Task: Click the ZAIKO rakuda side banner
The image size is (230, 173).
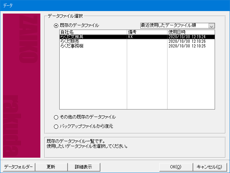Action: (22, 86)
